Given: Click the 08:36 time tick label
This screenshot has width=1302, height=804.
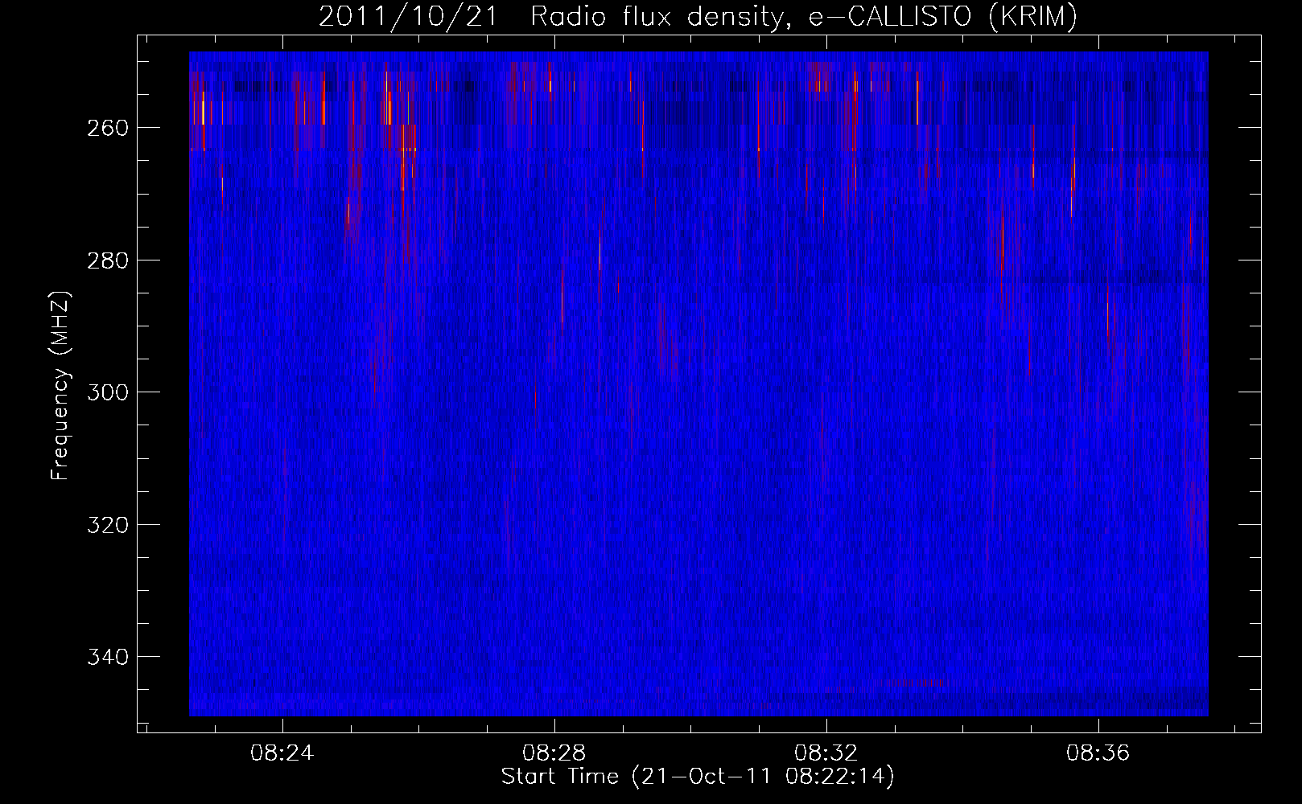Looking at the screenshot, I should pos(1098,753).
